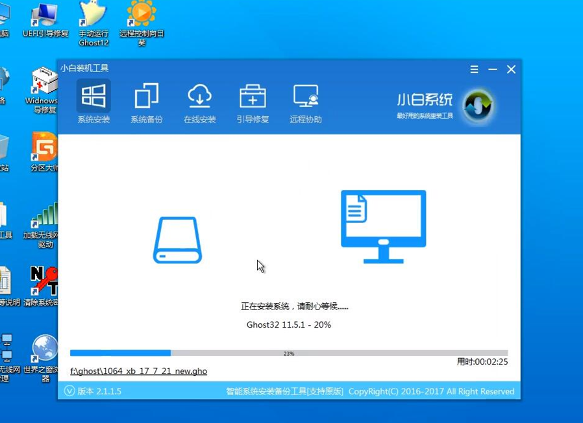Start 远程协助 (Remote Assistance)
The width and height of the screenshot is (583, 423).
pyautogui.click(x=305, y=102)
